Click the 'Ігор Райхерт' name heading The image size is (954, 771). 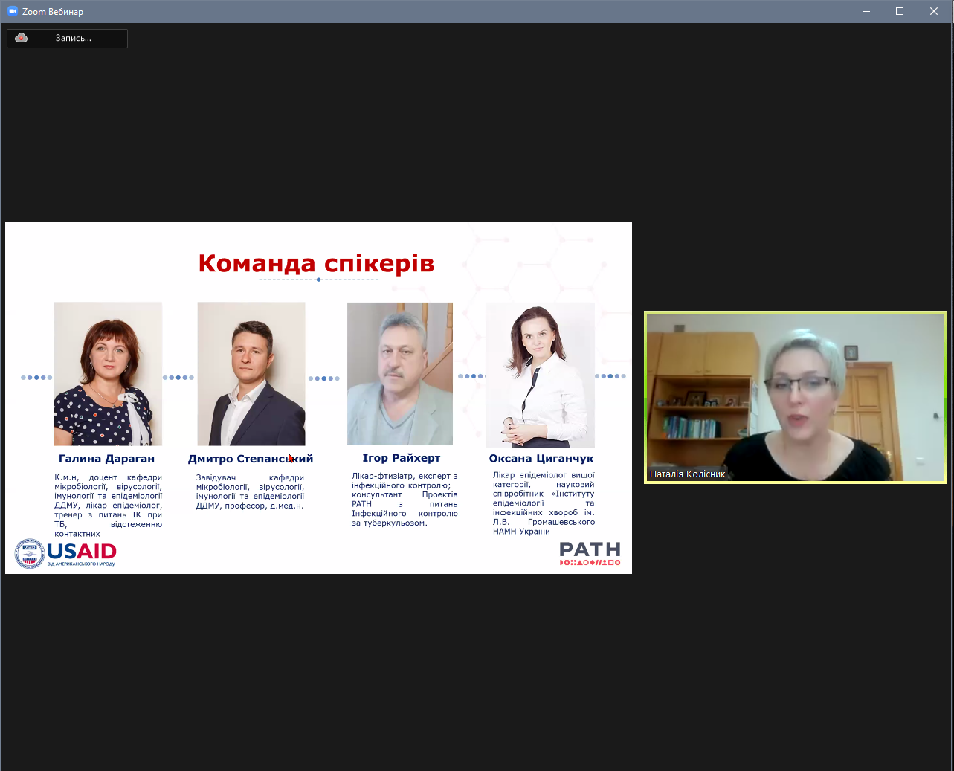(402, 458)
